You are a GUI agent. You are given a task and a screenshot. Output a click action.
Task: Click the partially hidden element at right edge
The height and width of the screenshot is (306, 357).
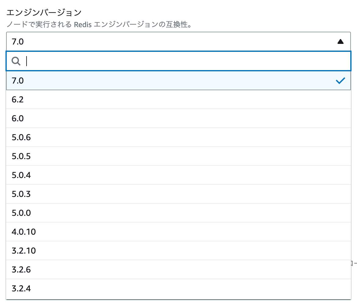[354, 263]
